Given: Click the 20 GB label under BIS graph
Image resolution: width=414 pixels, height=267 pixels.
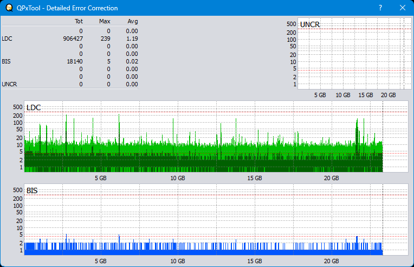Looking at the screenshot, I should click(331, 261).
